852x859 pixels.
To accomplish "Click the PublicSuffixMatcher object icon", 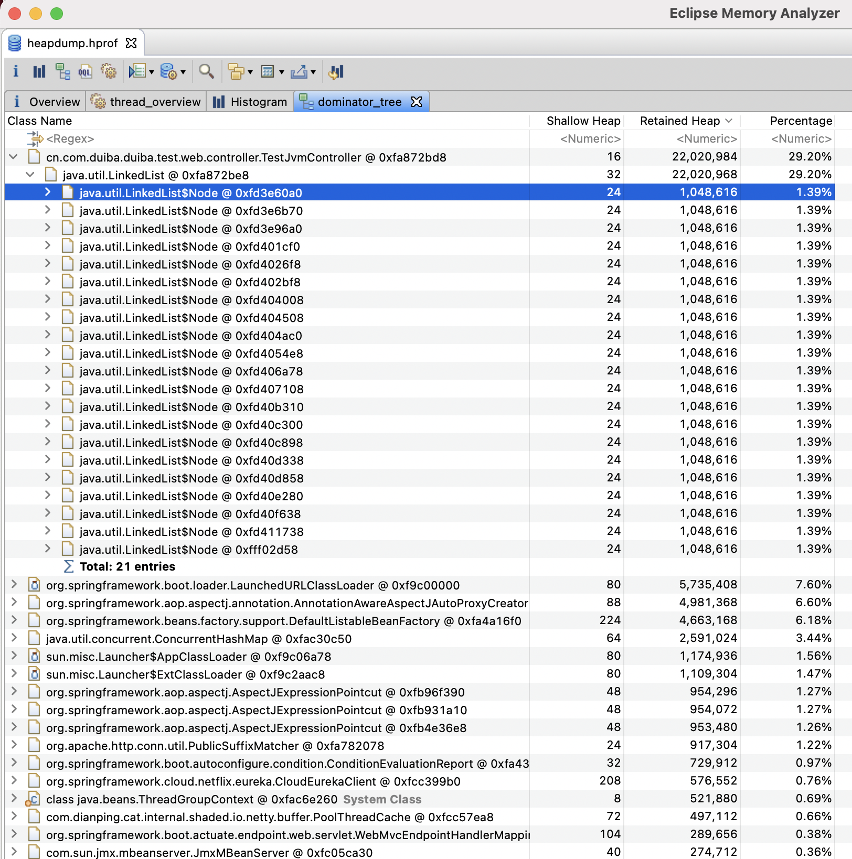I will pos(34,745).
